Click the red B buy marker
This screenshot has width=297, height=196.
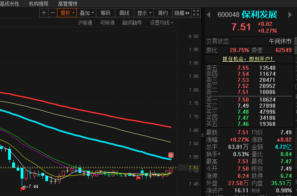pyautogui.click(x=171, y=155)
